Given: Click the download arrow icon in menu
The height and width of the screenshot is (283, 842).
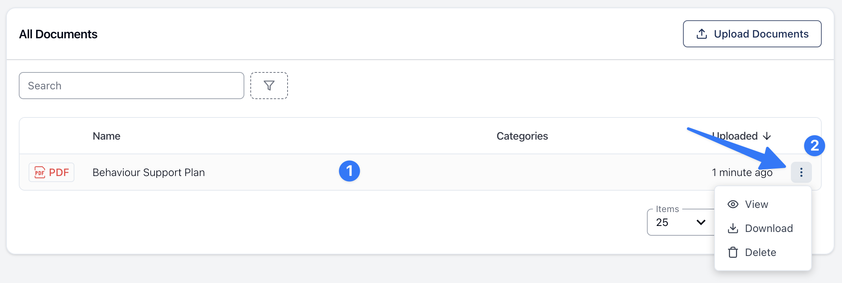Looking at the screenshot, I should pyautogui.click(x=733, y=228).
